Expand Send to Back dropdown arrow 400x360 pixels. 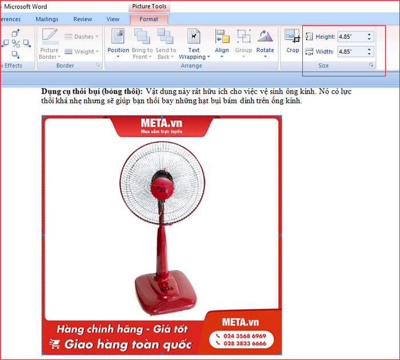tap(173, 57)
